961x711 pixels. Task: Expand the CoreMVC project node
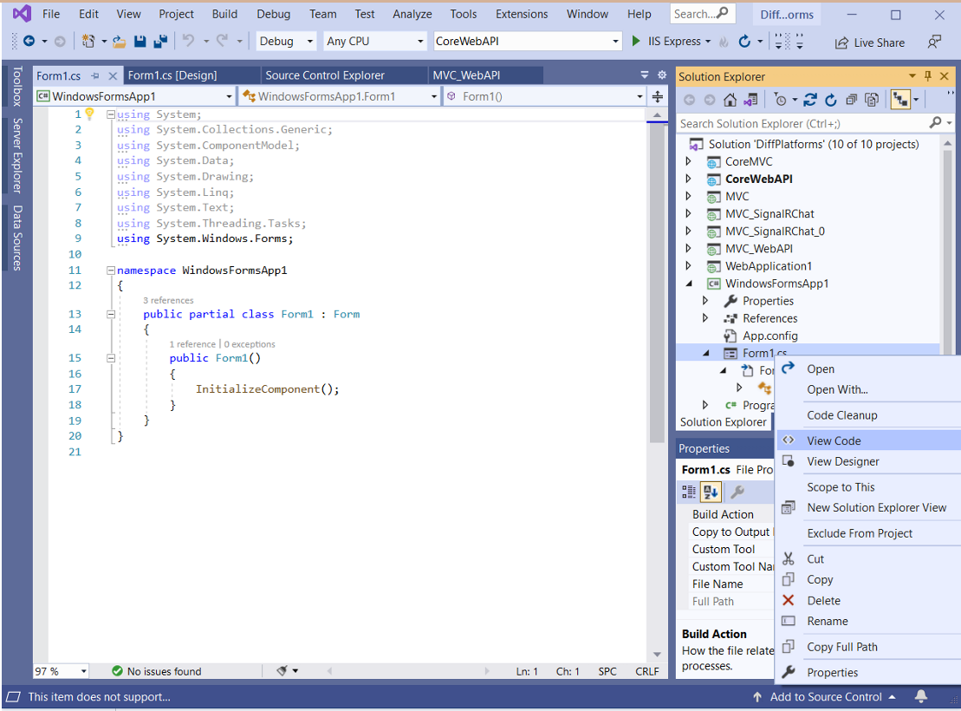[689, 161]
